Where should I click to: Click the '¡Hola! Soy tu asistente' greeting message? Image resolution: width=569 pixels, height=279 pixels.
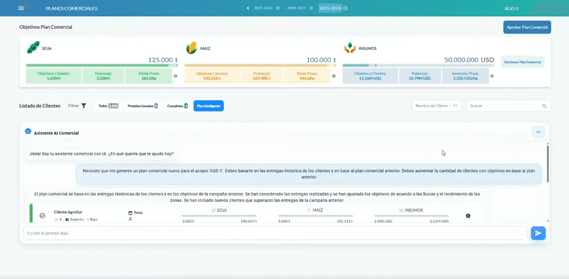click(101, 154)
